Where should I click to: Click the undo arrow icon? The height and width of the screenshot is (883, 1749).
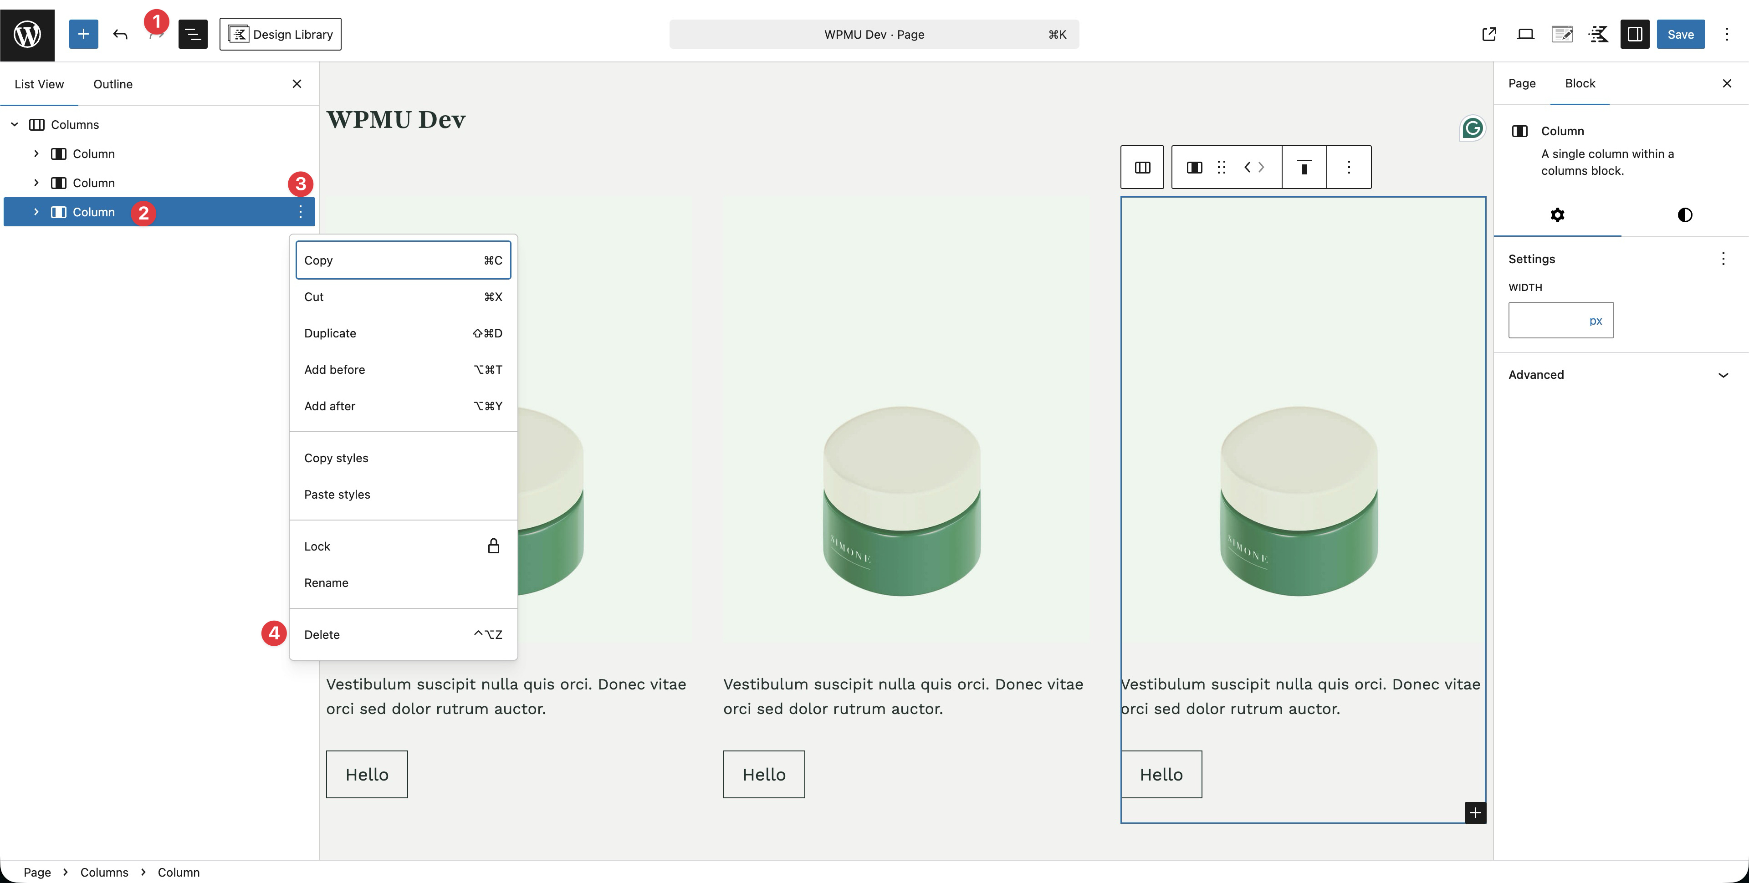click(x=120, y=34)
